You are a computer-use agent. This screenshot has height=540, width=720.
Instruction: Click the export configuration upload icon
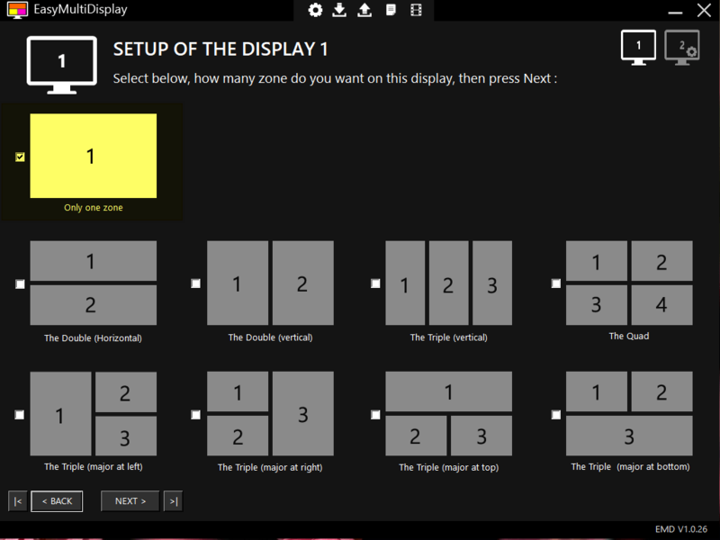point(364,11)
